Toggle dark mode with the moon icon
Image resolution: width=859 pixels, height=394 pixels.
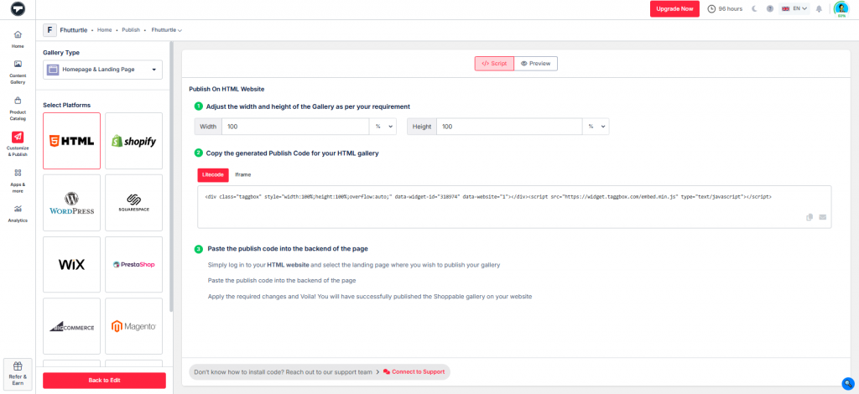pyautogui.click(x=754, y=8)
